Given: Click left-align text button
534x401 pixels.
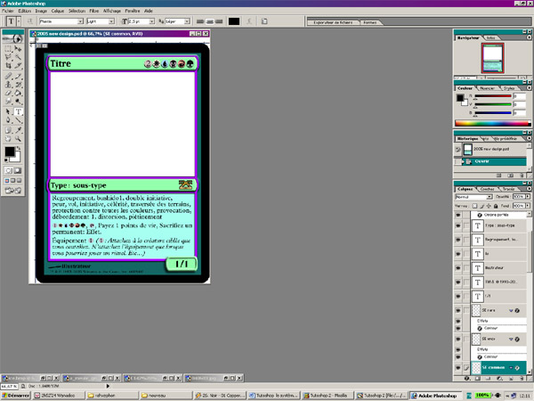Looking at the screenshot, I should click(200, 21).
